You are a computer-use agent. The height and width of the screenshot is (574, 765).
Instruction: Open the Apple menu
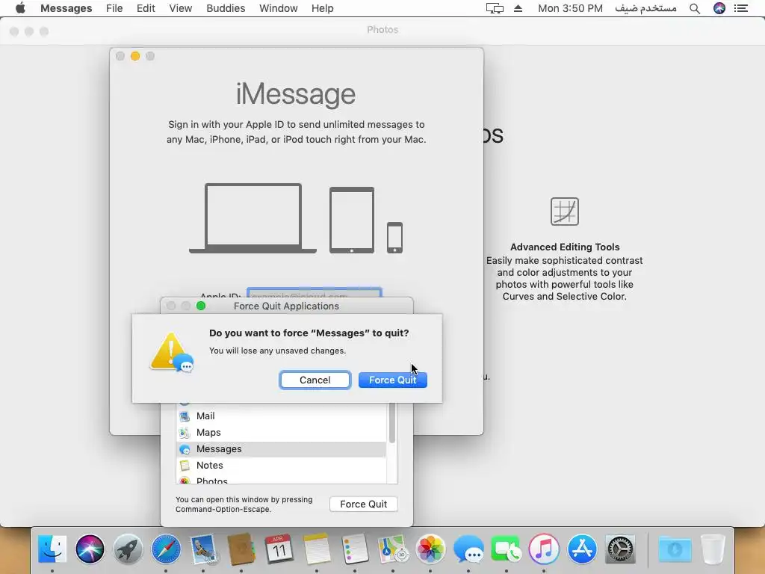[x=20, y=8]
